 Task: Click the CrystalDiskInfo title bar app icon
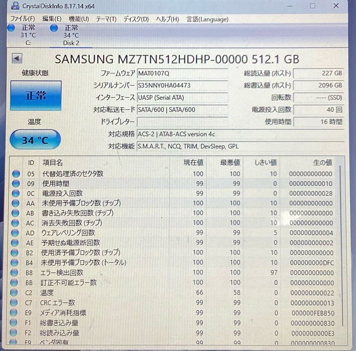[x=16, y=6]
